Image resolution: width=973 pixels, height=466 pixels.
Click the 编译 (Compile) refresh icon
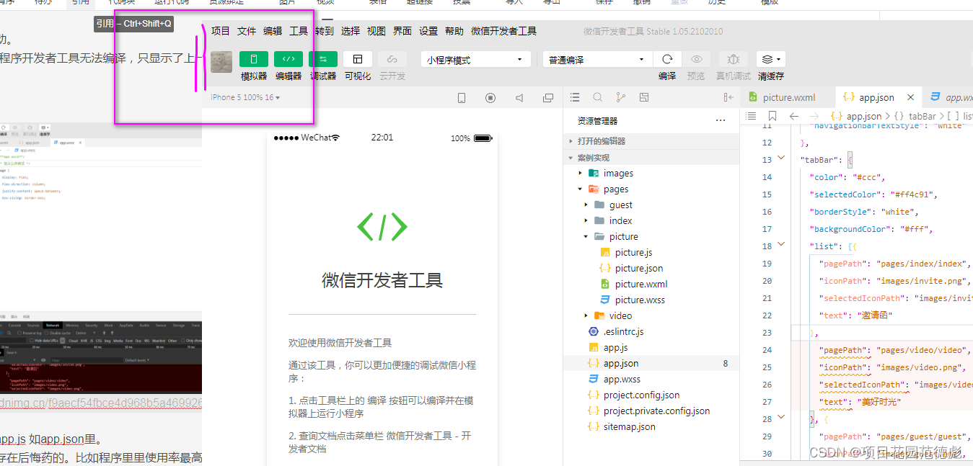click(x=667, y=59)
